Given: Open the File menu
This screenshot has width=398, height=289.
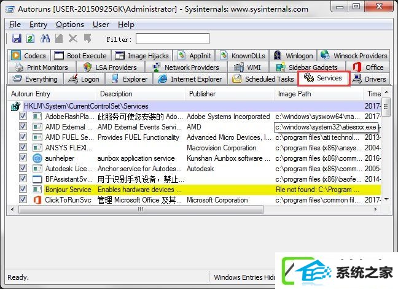Looking at the screenshot, I should pos(15,25).
